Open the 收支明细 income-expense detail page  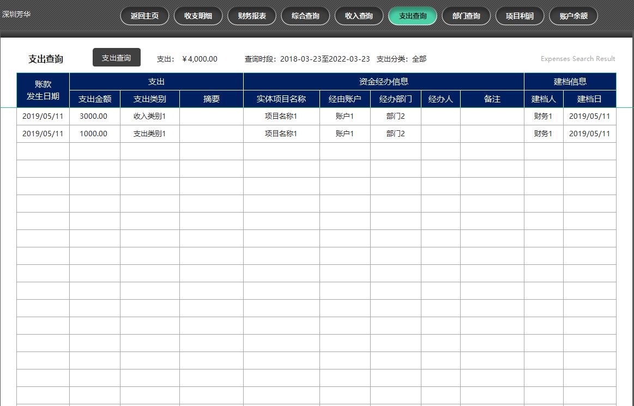197,16
